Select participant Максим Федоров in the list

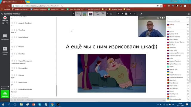tap(175, 99)
